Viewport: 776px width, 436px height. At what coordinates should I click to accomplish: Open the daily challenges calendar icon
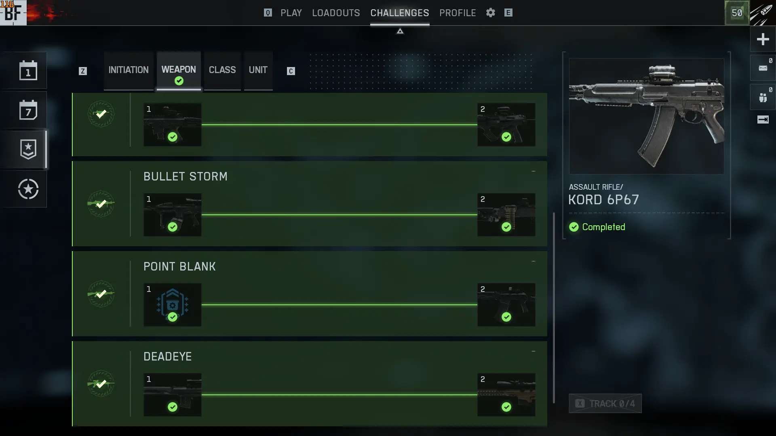tap(28, 70)
